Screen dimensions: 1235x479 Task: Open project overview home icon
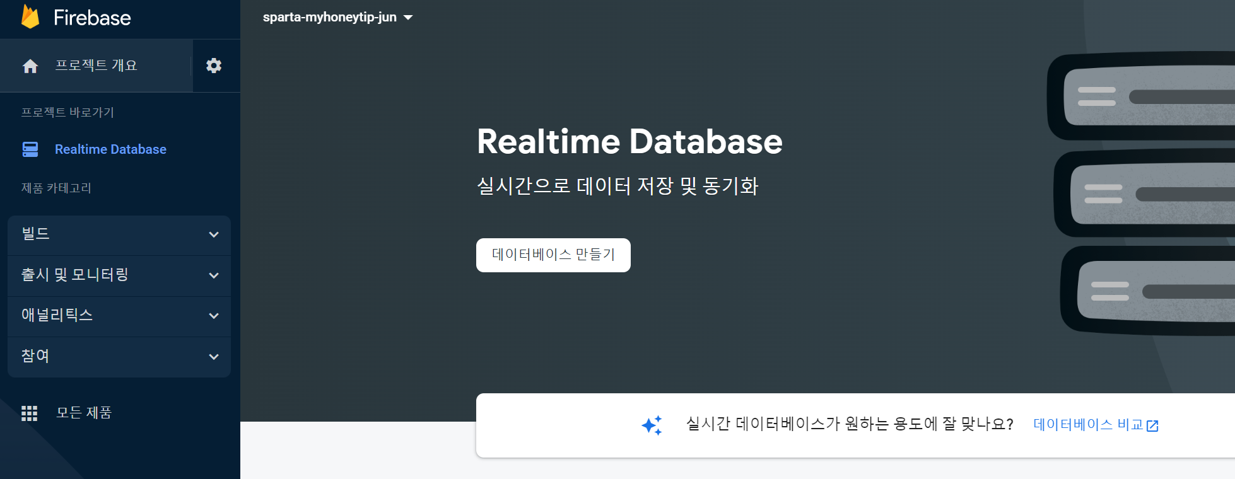point(30,66)
